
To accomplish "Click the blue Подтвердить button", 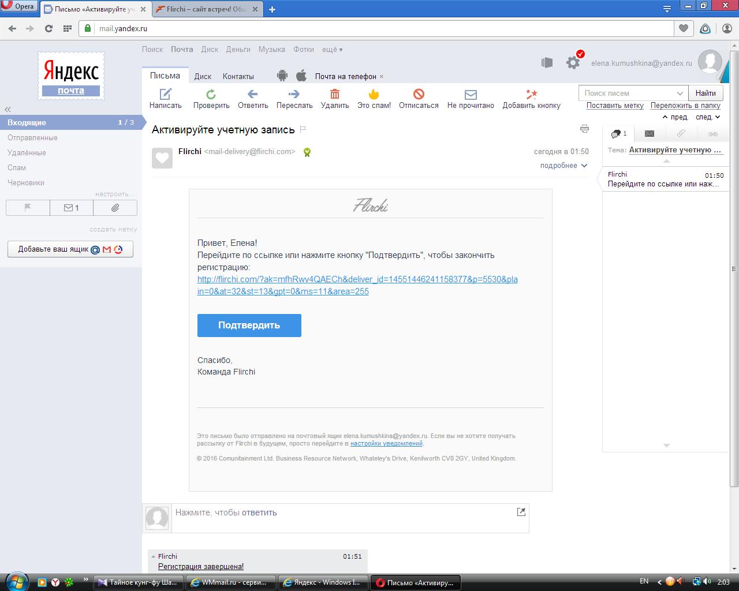I will (x=249, y=326).
